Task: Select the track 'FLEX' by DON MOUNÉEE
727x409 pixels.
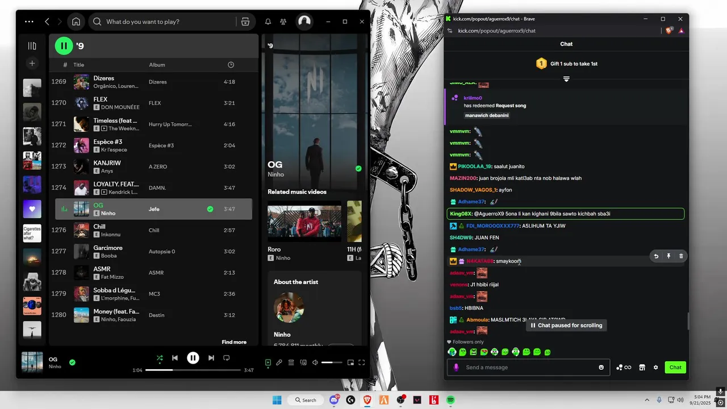Action: pyautogui.click(x=153, y=103)
